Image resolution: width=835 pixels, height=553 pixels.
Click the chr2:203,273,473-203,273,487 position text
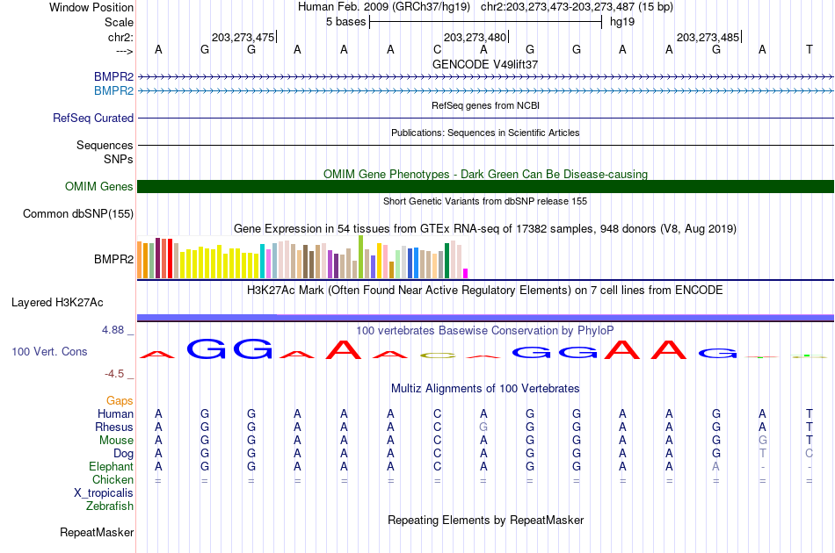tap(577, 7)
